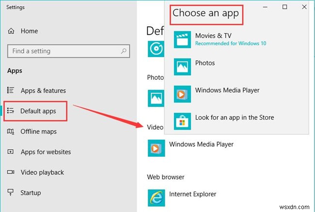This screenshot has width=315, height=212.
Task: Click the 'Apps' sidebar heading
Action: pos(15,71)
